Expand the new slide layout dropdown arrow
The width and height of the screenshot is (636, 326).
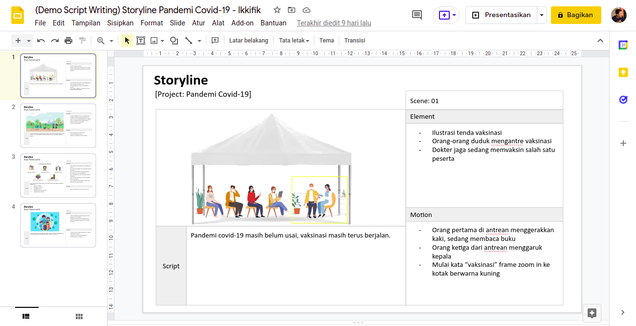click(29, 41)
